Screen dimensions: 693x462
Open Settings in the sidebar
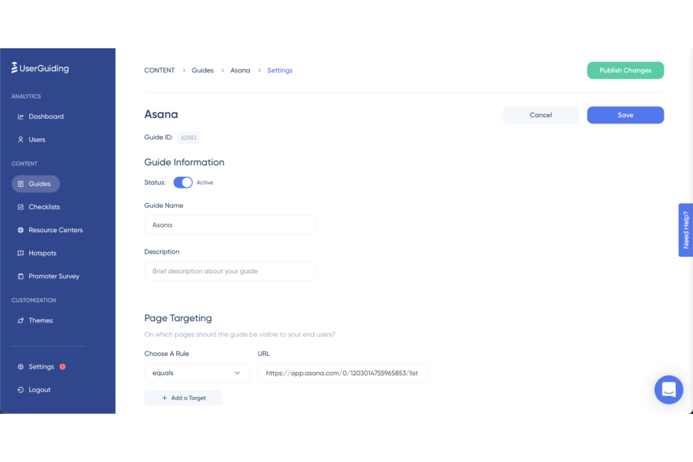pyautogui.click(x=41, y=367)
